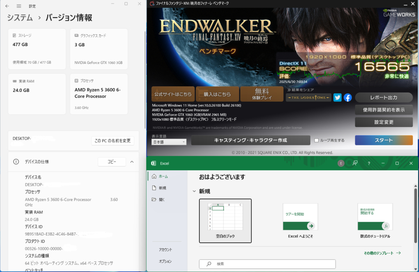Click the feedback person icon in Excel

355,163
